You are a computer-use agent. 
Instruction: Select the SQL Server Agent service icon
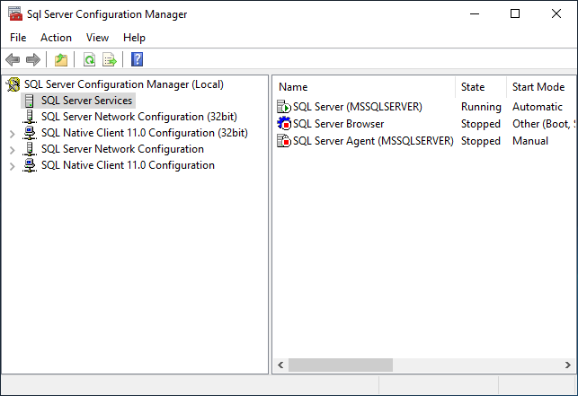pos(284,141)
